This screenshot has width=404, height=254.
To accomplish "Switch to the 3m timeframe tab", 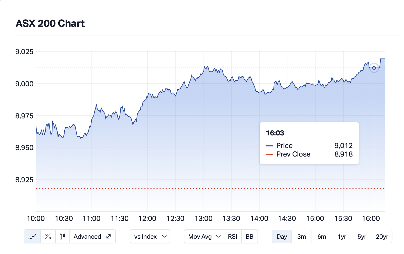I will [x=301, y=236].
